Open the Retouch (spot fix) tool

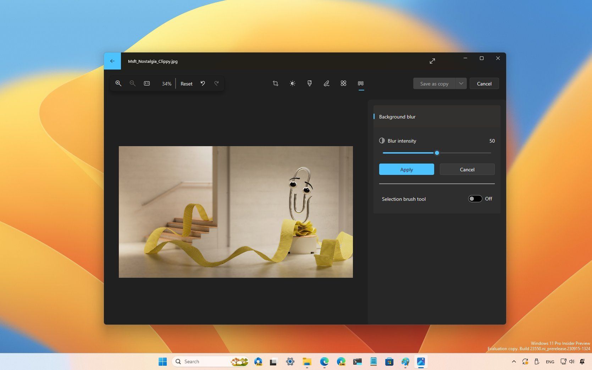tap(343, 83)
